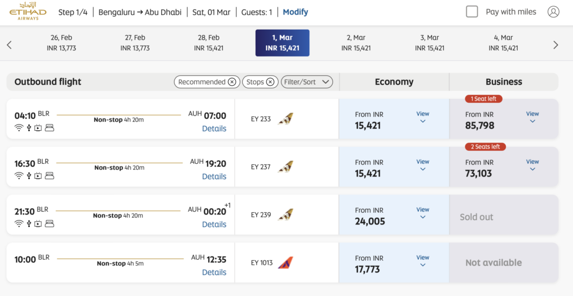Screen dimensions: 573x296
Task: Click the Wi-Fi icon on 04:10 flight
Action: 18,128
